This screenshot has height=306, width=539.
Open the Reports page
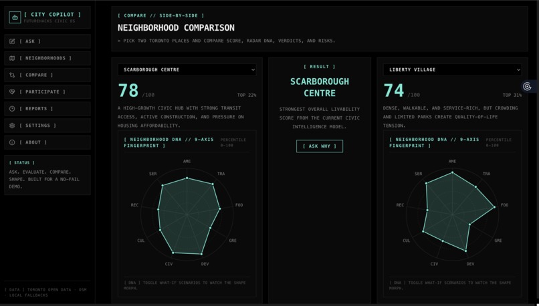(47, 108)
